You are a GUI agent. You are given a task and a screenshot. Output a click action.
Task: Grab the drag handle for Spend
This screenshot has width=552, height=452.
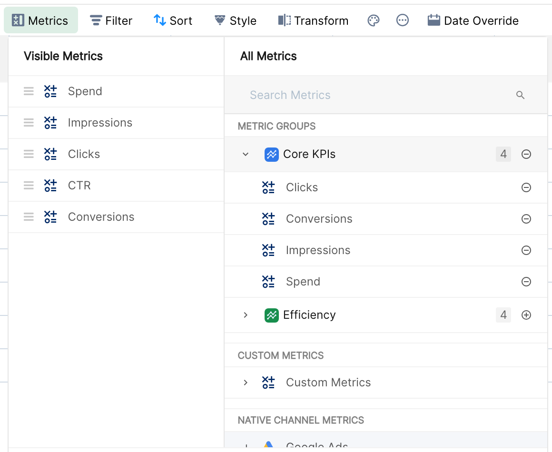click(x=29, y=91)
